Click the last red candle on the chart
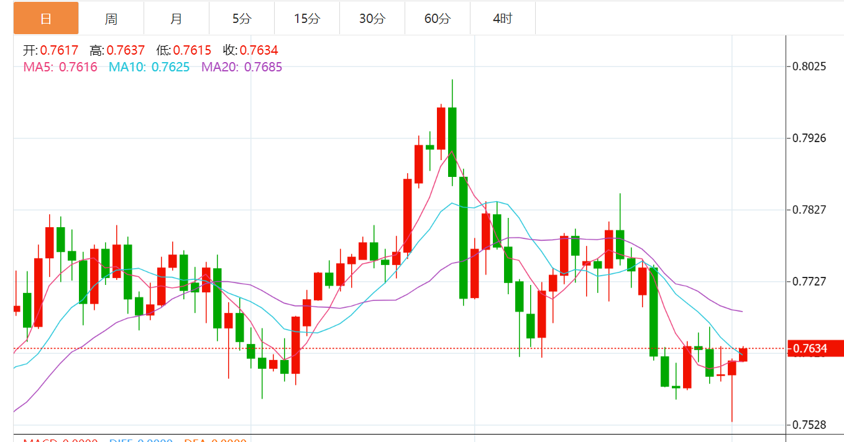 pos(743,354)
